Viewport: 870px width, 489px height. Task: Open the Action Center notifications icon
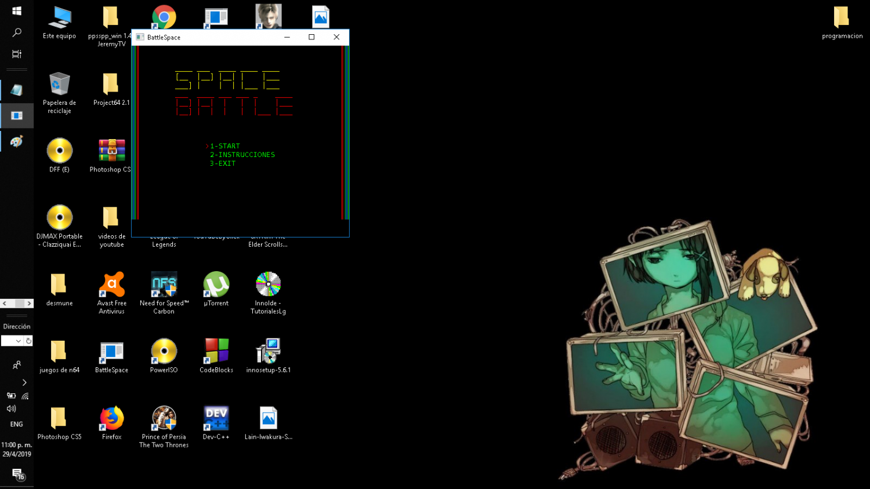[x=17, y=475]
